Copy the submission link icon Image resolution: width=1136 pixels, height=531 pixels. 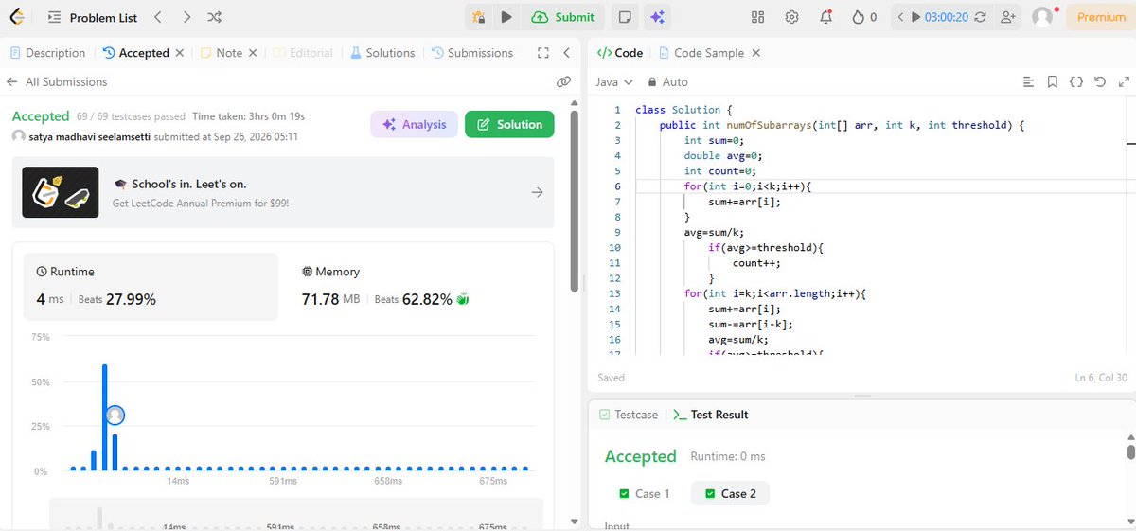click(563, 82)
